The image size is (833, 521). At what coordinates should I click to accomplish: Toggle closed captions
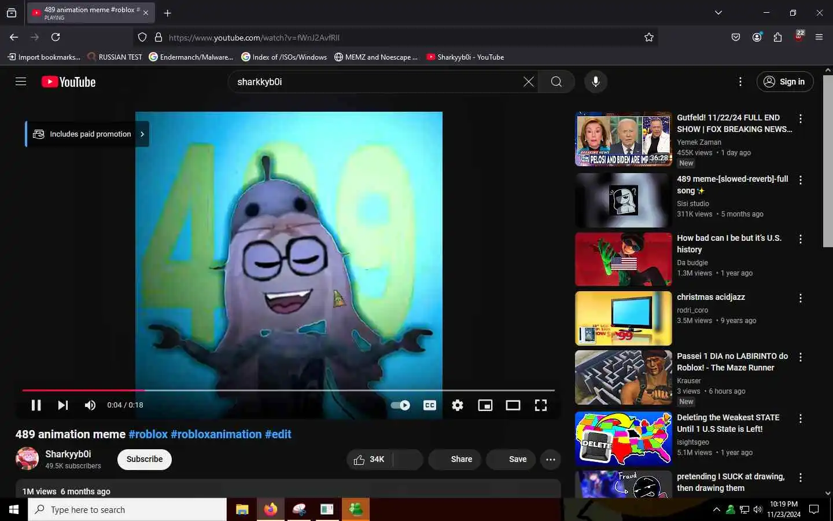[x=430, y=405]
